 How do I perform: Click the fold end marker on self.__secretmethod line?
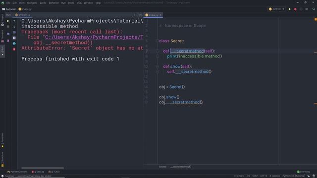pyautogui.click(x=158, y=72)
